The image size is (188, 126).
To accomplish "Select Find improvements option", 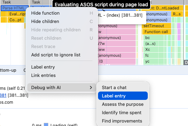I will tap(123, 121).
